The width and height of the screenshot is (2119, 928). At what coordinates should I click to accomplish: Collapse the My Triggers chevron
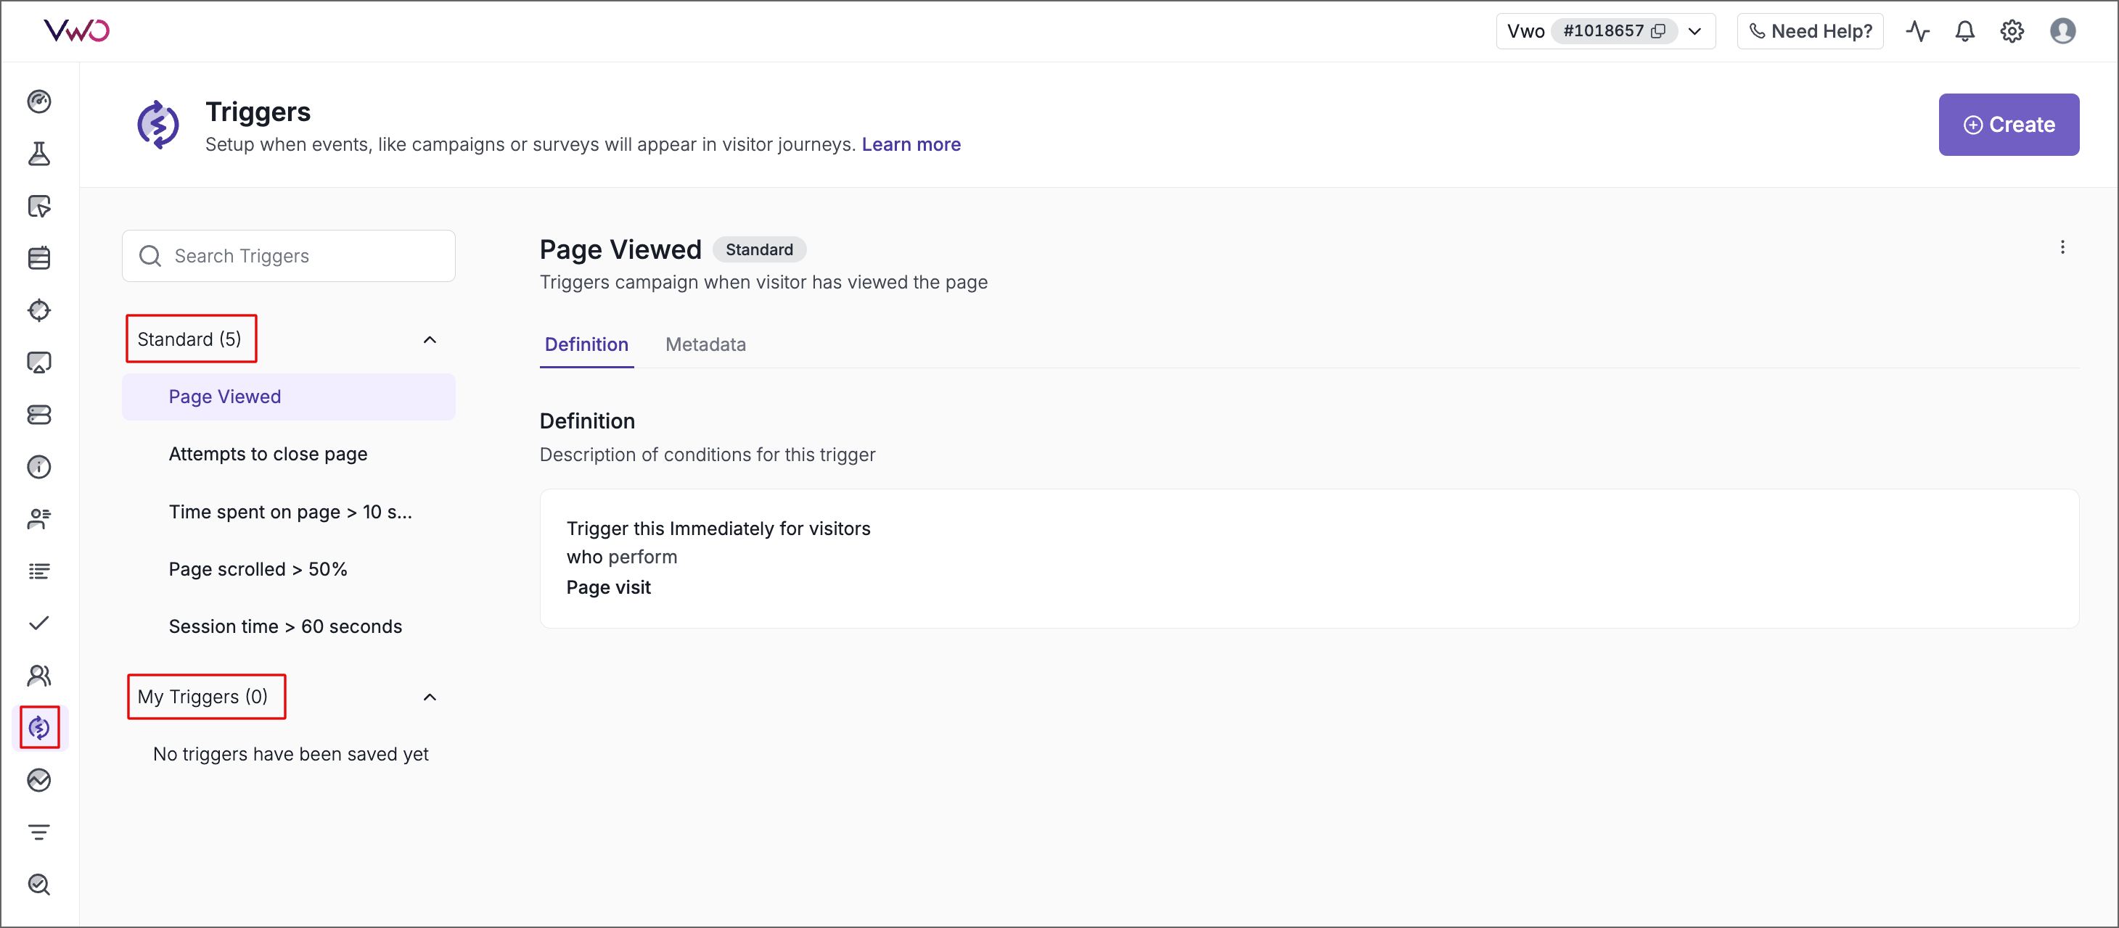pyautogui.click(x=430, y=697)
